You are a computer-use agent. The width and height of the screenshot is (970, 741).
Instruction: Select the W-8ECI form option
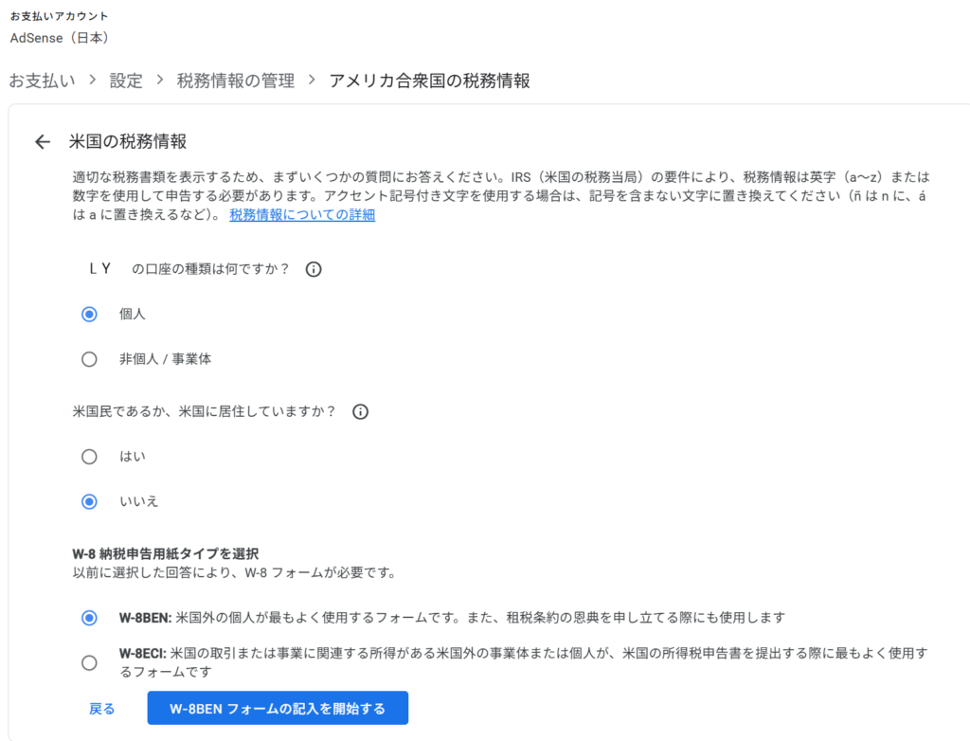[89, 663]
